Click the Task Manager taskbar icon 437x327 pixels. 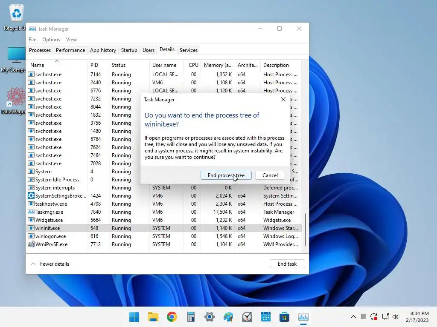click(303, 317)
